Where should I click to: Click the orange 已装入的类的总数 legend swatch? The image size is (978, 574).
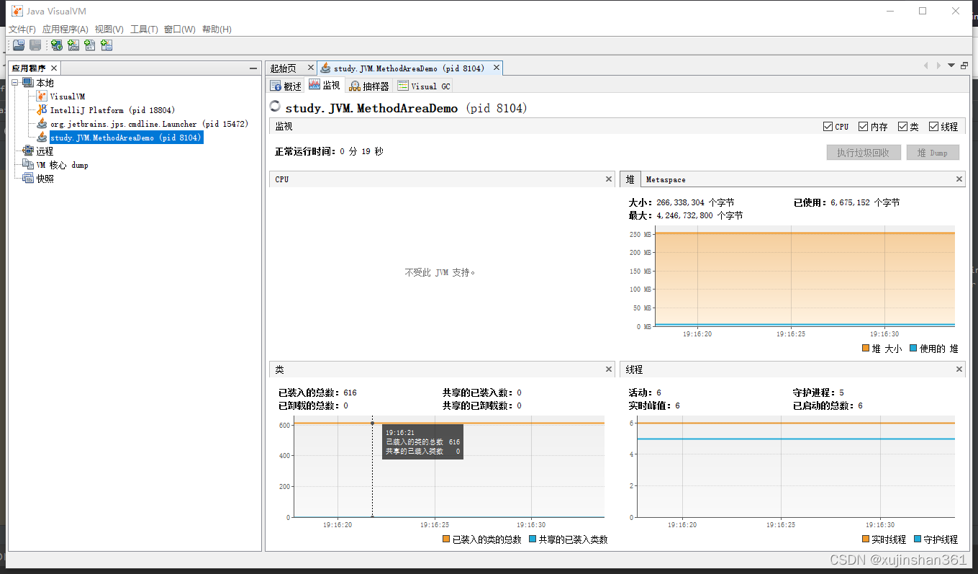(x=446, y=539)
